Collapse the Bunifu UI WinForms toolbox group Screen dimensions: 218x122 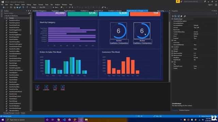click(x=5, y=16)
